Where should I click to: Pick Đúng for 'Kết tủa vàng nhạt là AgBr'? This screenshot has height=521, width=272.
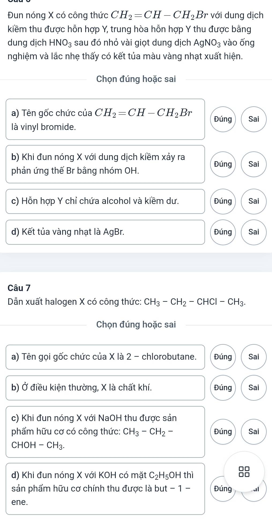223,232
